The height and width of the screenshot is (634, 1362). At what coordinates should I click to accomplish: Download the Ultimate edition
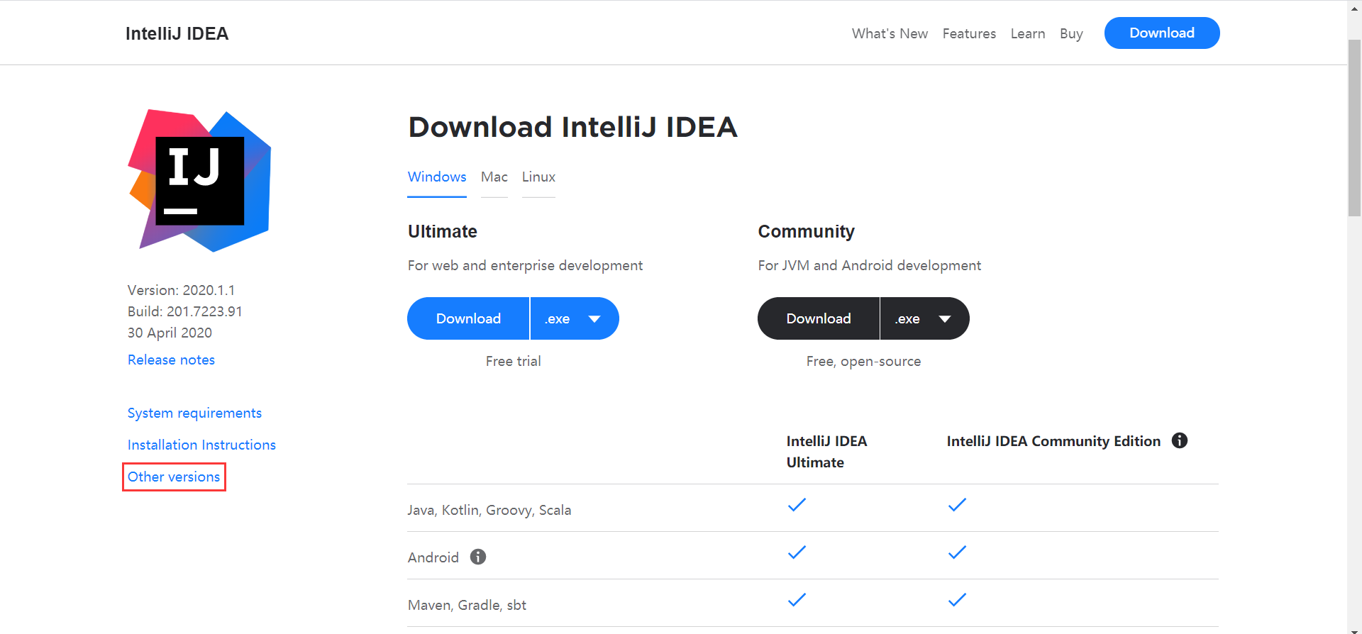[468, 318]
